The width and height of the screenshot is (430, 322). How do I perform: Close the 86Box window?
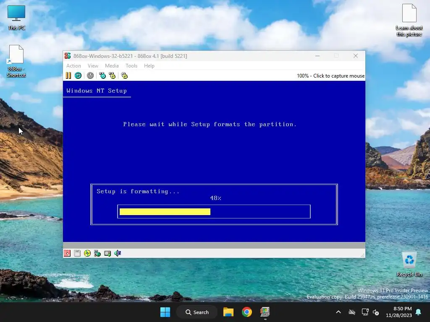(356, 56)
